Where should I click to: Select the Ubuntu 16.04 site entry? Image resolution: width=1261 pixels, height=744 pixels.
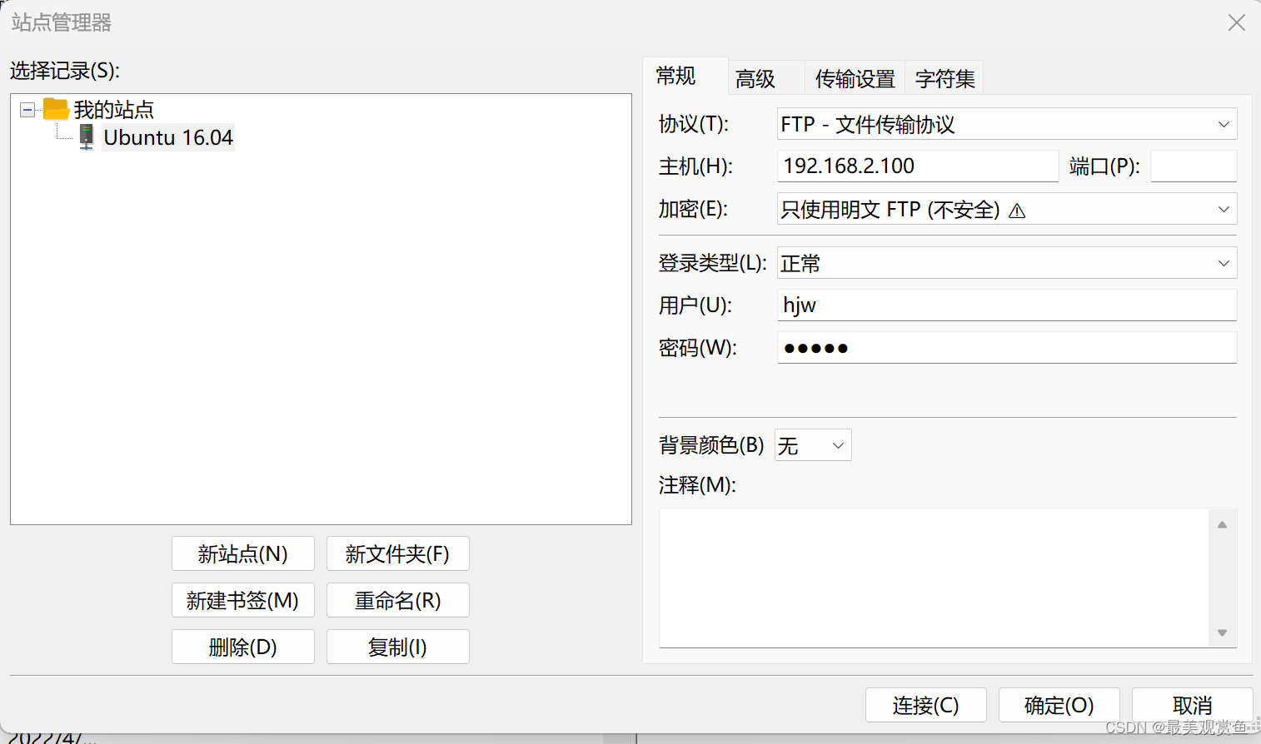pyautogui.click(x=168, y=137)
